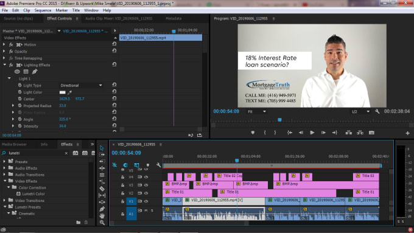Pick the free draw bezier mask pen
This screenshot has width=414, height=233.
[x=35, y=72]
